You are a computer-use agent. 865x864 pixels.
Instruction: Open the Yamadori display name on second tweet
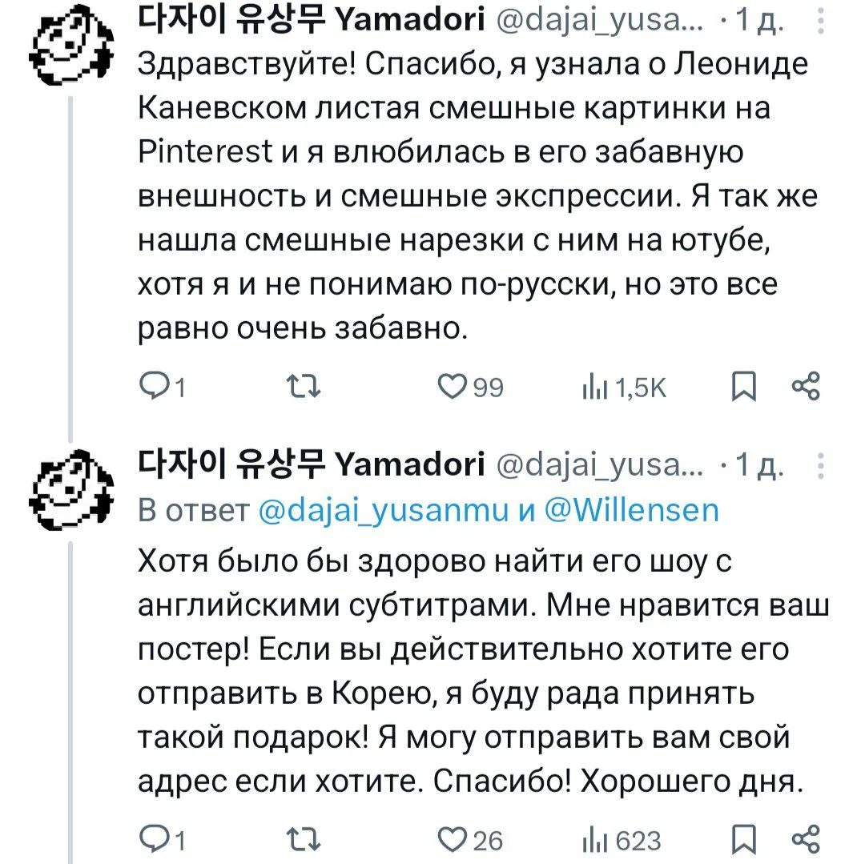pos(311,464)
